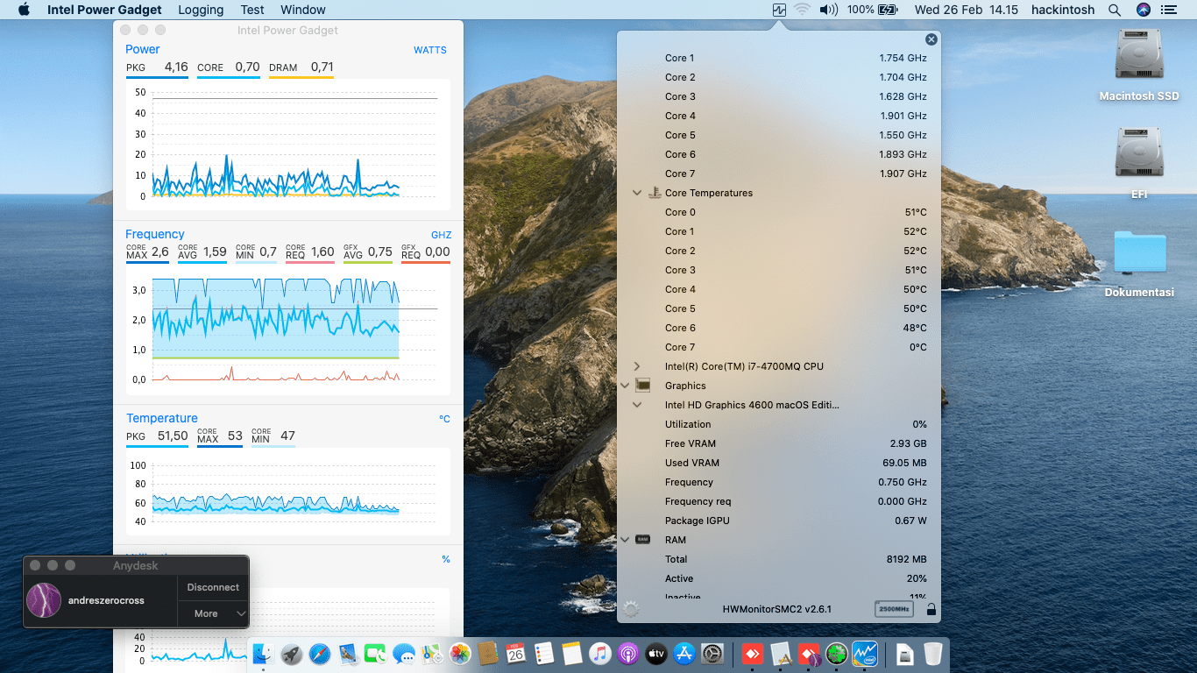1197x673 pixels.
Task: Open Reminders from the Dock
Action: tap(544, 653)
